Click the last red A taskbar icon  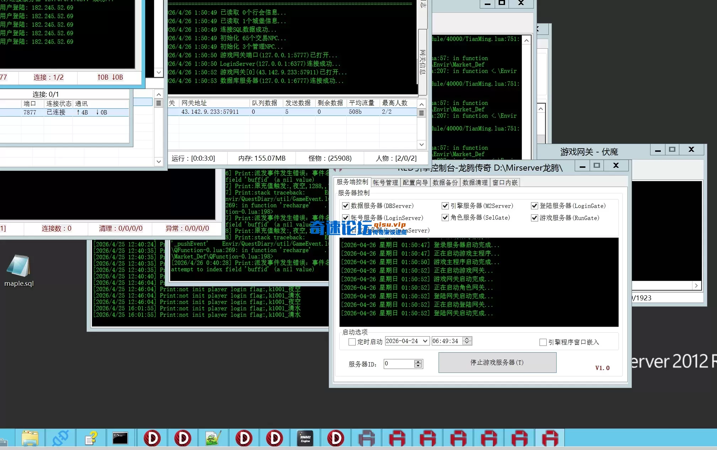(x=550, y=438)
